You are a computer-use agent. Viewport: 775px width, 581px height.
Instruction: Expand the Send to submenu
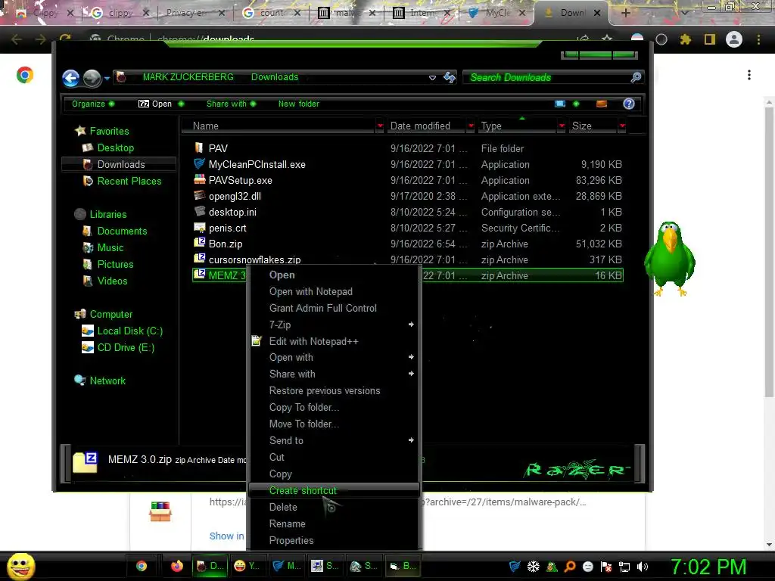[334, 440]
